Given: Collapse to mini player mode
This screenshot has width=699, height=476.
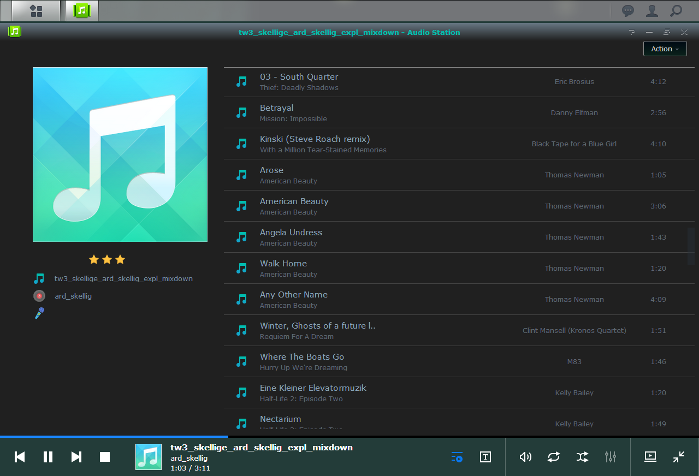Looking at the screenshot, I should [679, 457].
